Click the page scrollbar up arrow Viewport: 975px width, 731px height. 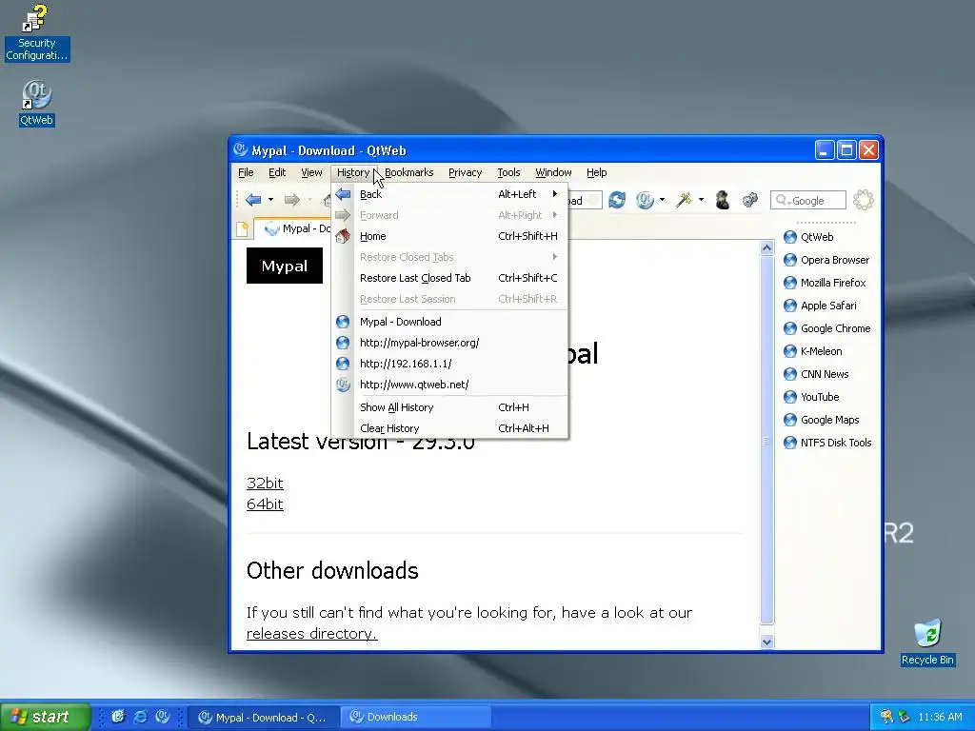766,248
